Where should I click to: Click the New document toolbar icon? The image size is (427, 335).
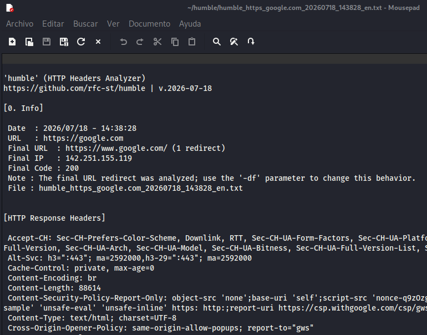12,42
